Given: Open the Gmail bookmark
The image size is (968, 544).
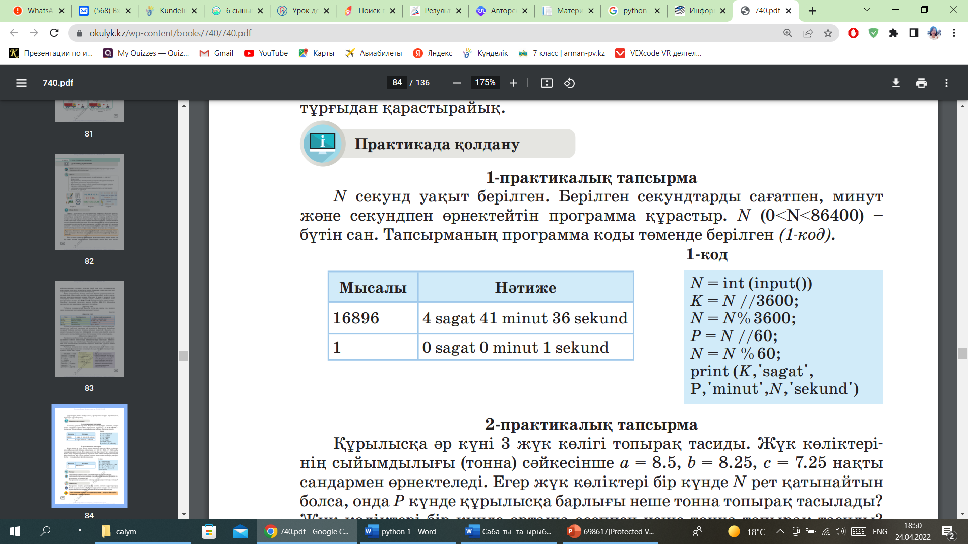Looking at the screenshot, I should coord(217,53).
